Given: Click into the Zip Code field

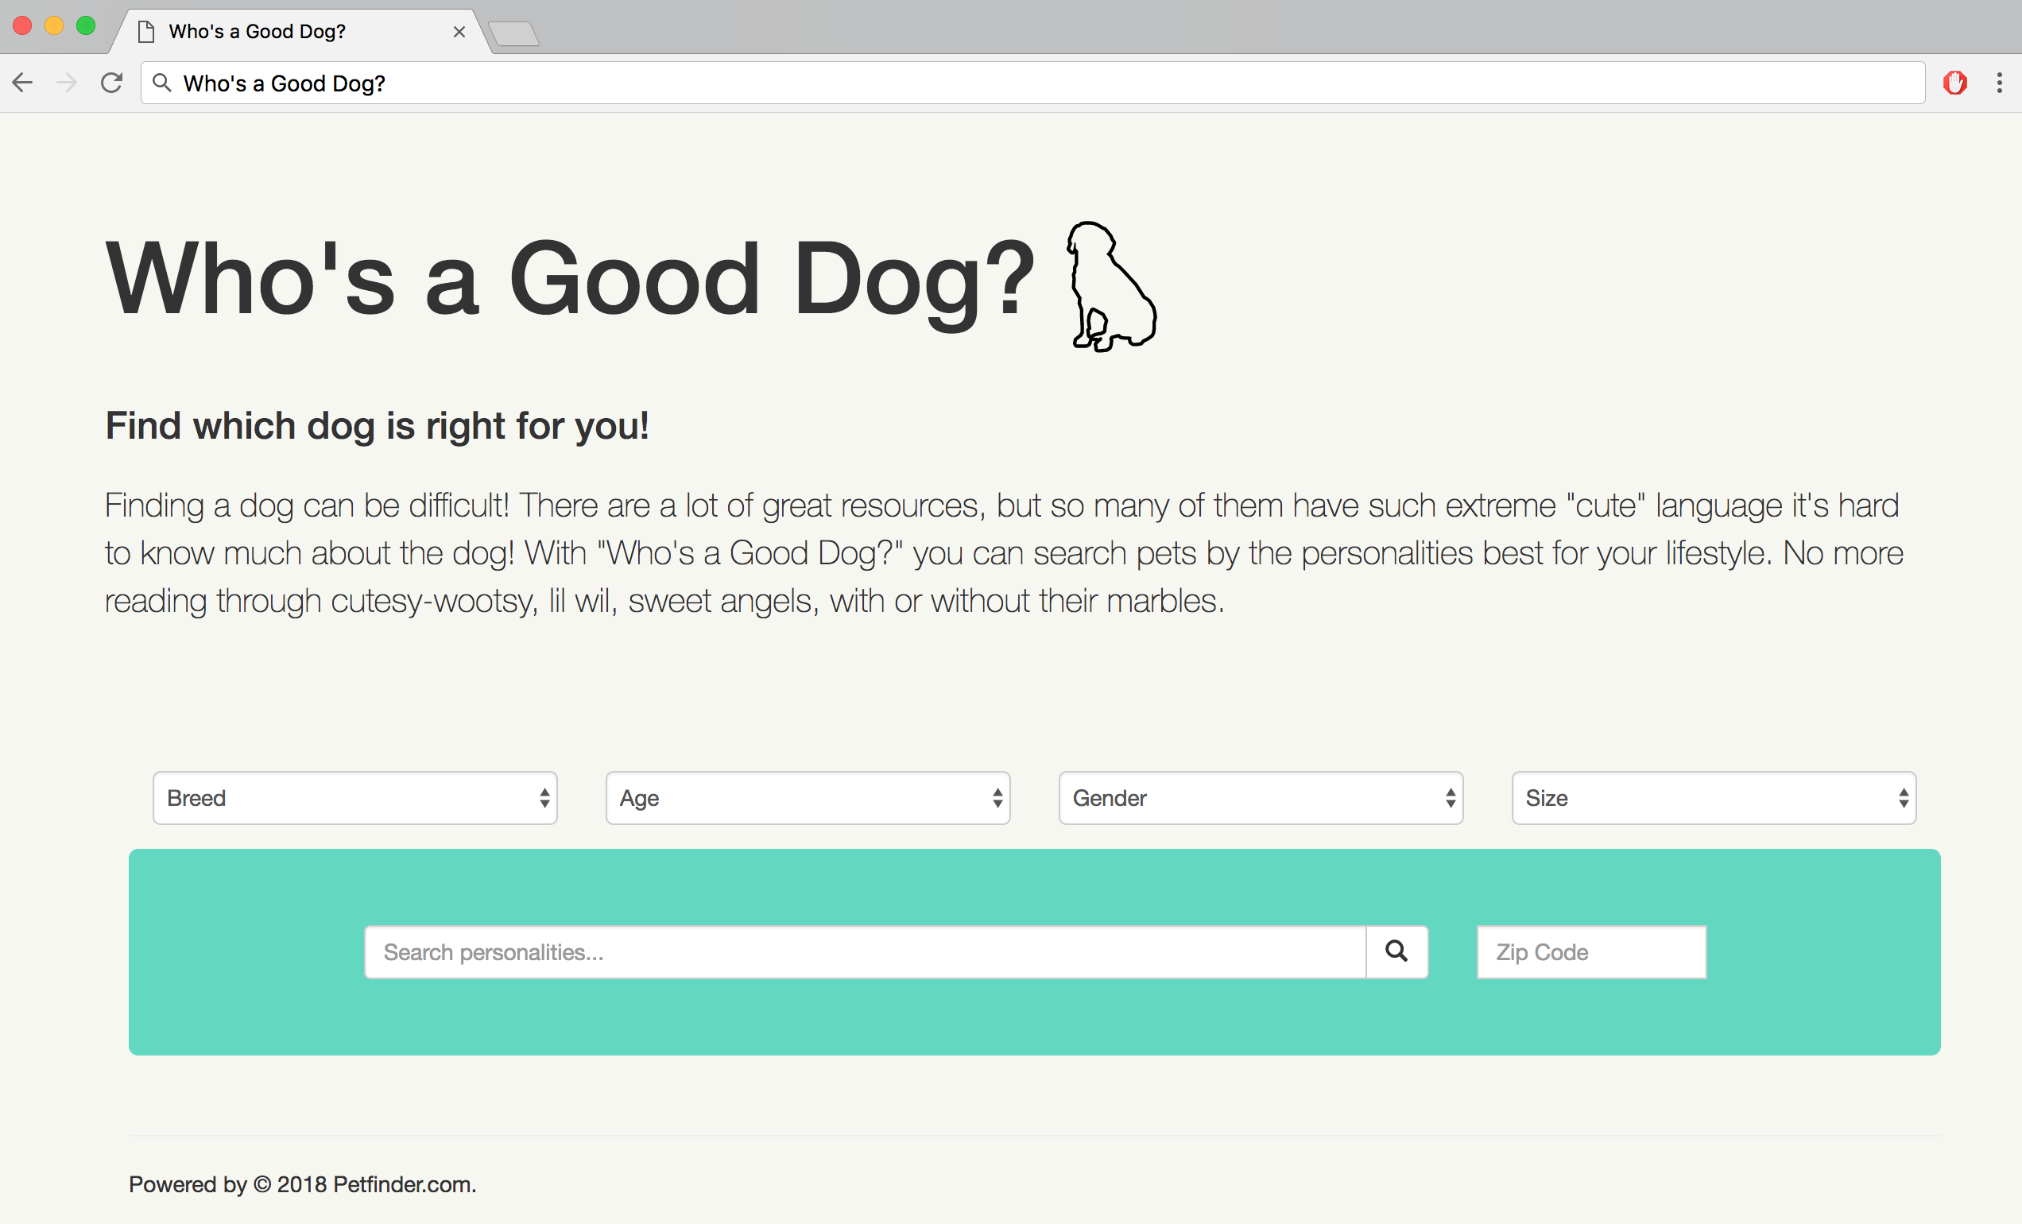Looking at the screenshot, I should point(1591,951).
